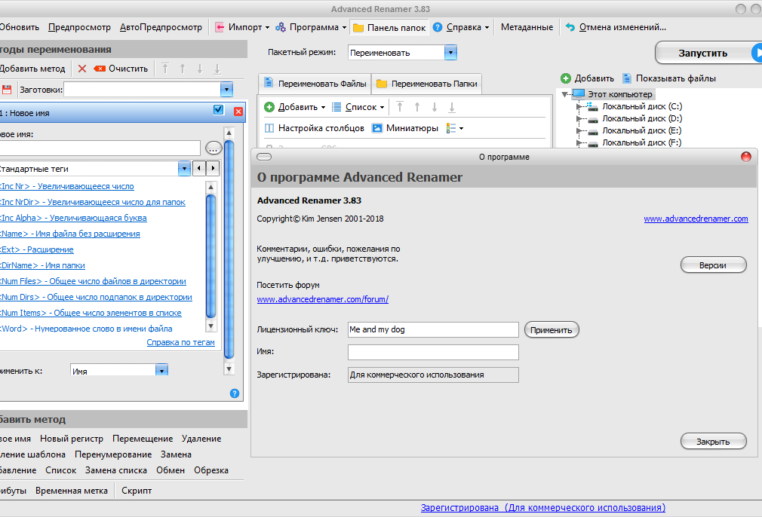Toggle Панель папок folder panel

389,28
